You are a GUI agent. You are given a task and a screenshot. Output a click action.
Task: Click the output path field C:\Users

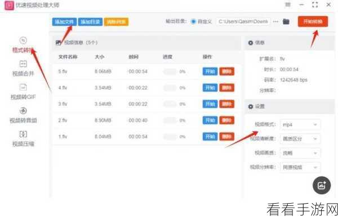point(243,21)
